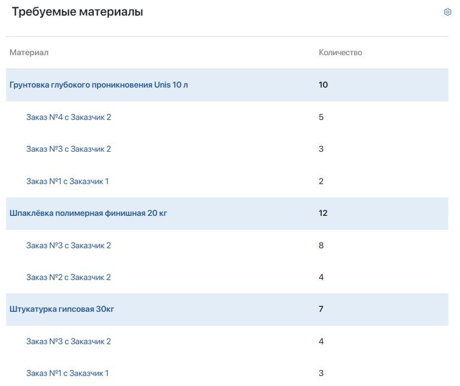Image resolution: width=460 pixels, height=386 pixels.
Task: Open Заказ №1 under Штукатурка material
Action: click(x=67, y=373)
